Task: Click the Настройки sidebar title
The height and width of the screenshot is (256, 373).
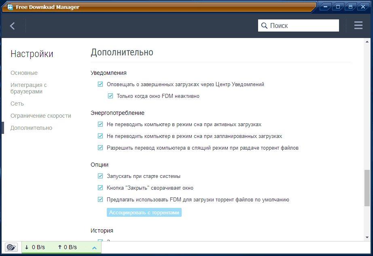Action: click(x=32, y=54)
